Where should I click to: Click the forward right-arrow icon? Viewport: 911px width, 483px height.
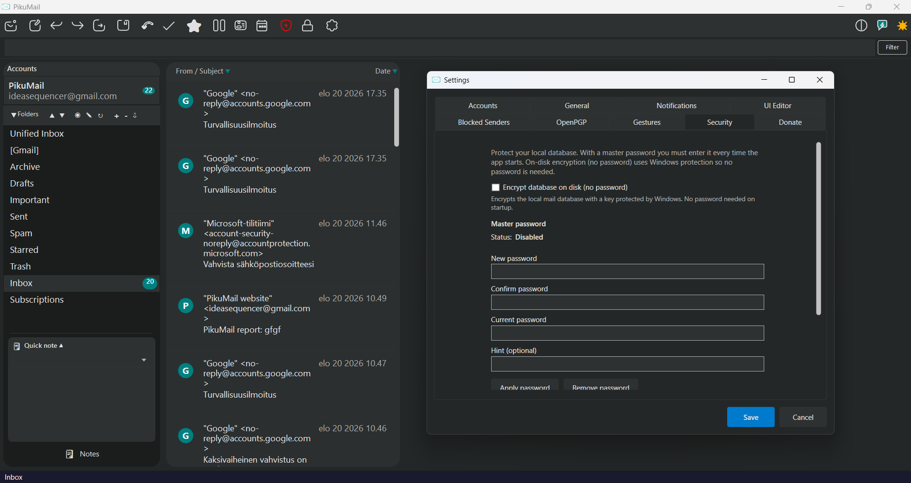(x=77, y=26)
